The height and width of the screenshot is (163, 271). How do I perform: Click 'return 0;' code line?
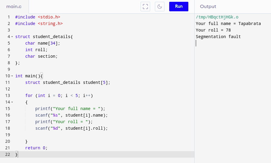pos(36,148)
